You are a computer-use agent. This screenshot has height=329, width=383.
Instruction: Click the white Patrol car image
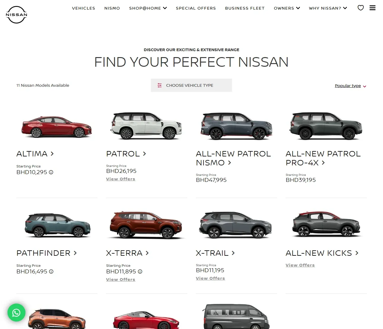point(147,126)
